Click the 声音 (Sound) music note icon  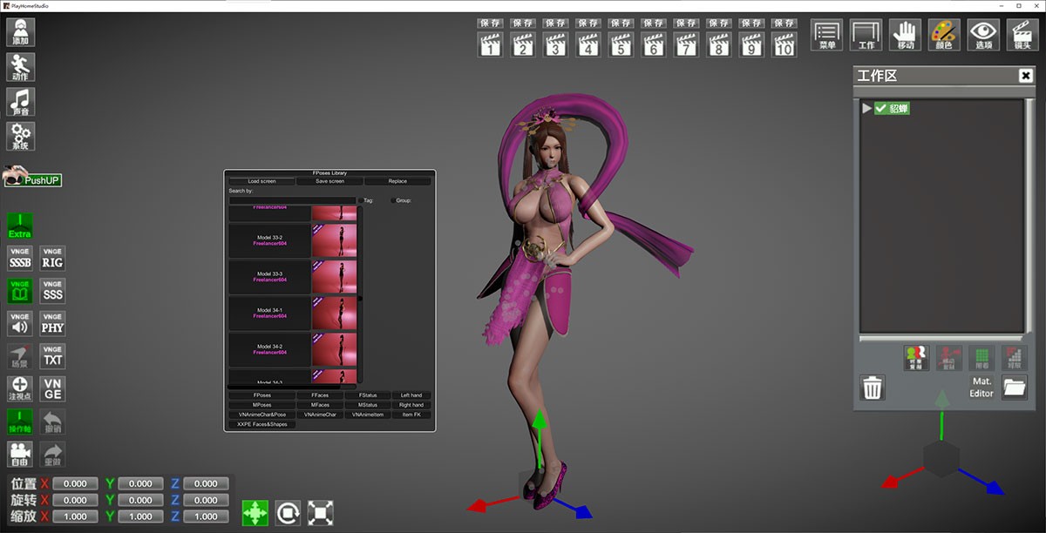click(x=21, y=102)
